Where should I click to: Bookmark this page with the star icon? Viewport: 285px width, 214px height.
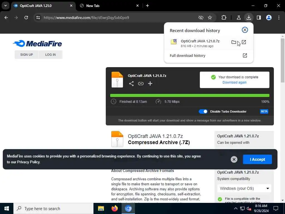(210, 18)
